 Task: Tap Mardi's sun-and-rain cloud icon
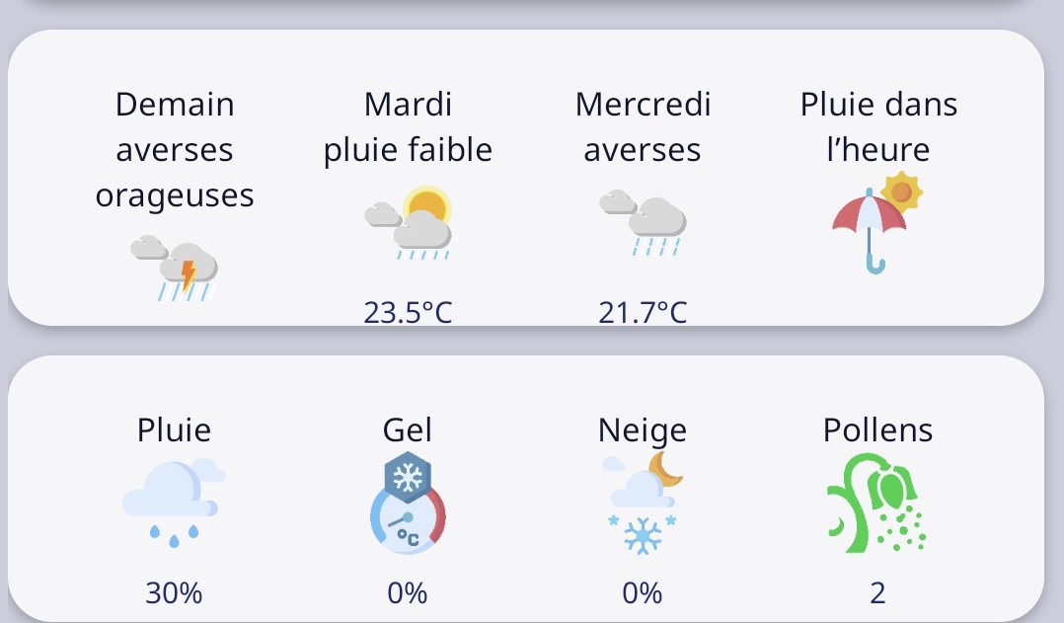(408, 222)
